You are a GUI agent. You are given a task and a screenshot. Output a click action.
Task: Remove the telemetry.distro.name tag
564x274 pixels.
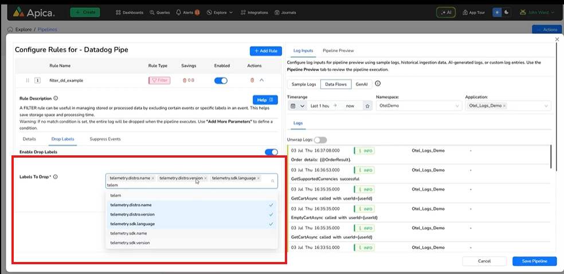pos(153,178)
